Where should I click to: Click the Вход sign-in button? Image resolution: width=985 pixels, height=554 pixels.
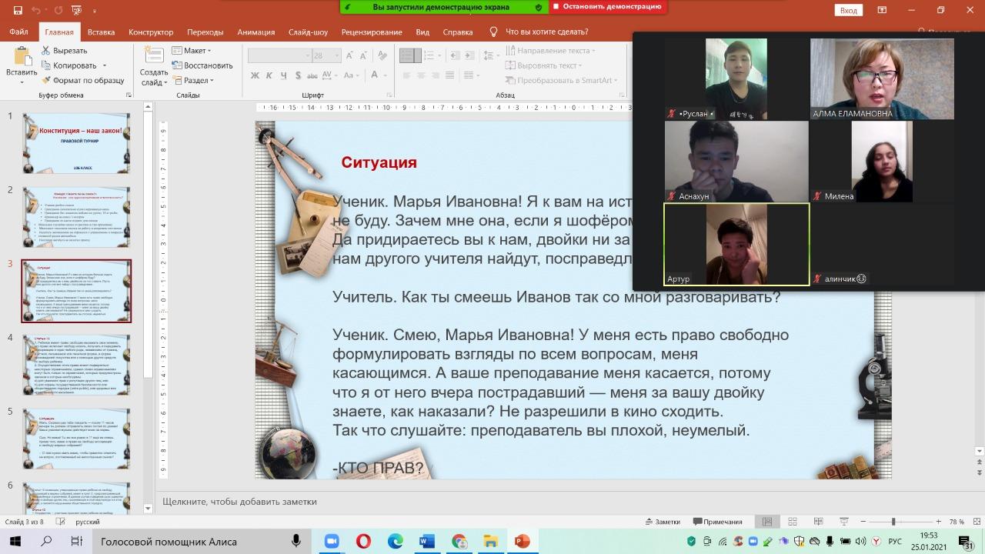(x=849, y=11)
